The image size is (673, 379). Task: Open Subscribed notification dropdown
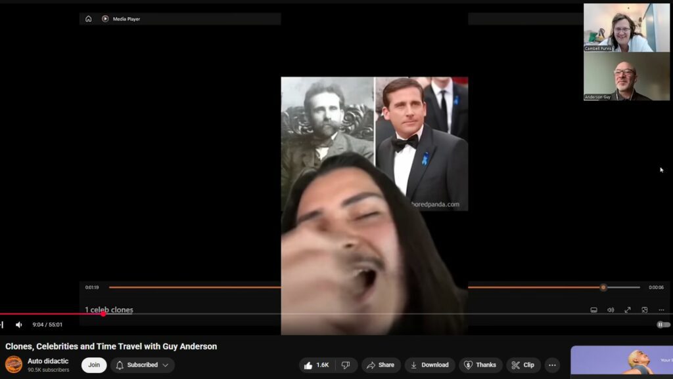[x=143, y=365]
